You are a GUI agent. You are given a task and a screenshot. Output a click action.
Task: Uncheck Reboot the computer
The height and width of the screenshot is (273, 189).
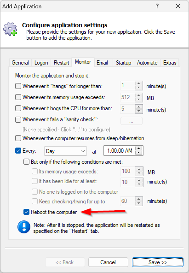click(26, 212)
